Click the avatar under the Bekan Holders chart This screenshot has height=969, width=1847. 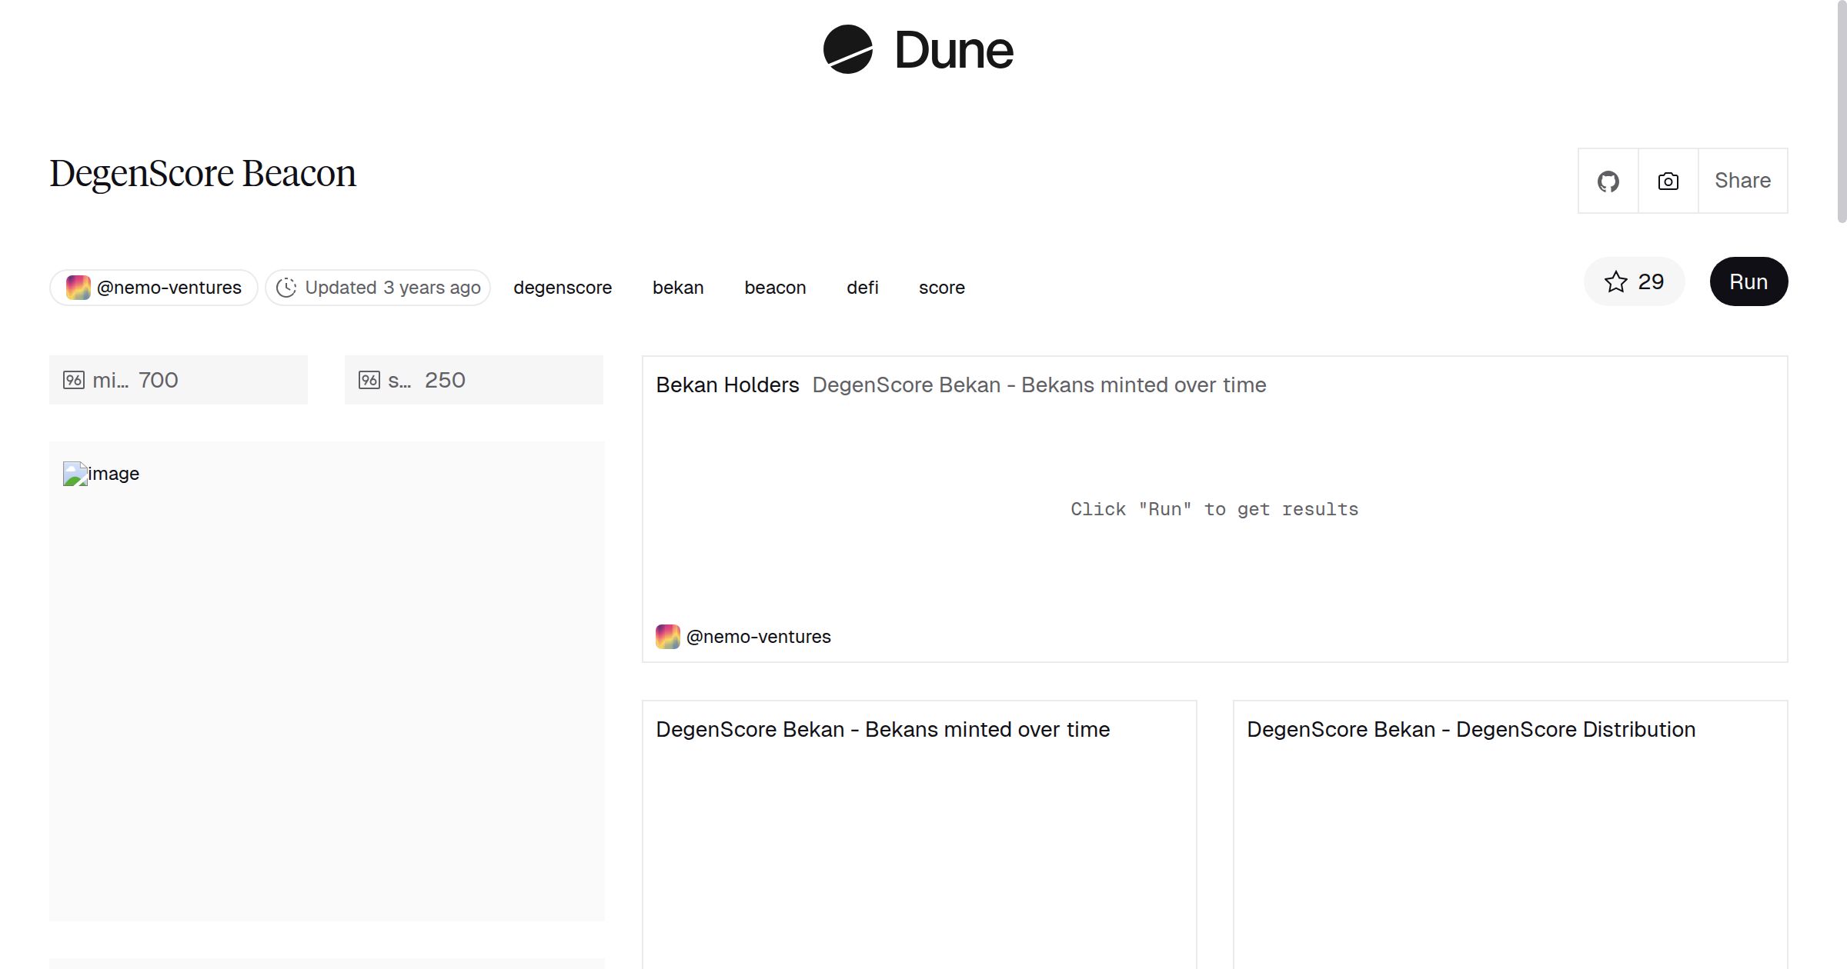667,636
